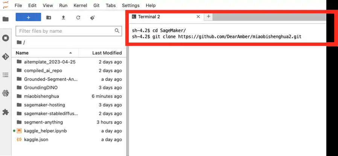Screen dimensions: 338x156
Task: Refresh the file list
Action: pos(78,18)
